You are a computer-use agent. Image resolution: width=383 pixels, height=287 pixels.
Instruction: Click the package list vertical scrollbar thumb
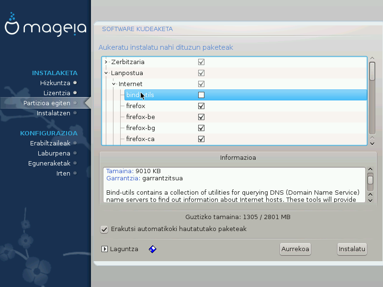click(x=372, y=72)
